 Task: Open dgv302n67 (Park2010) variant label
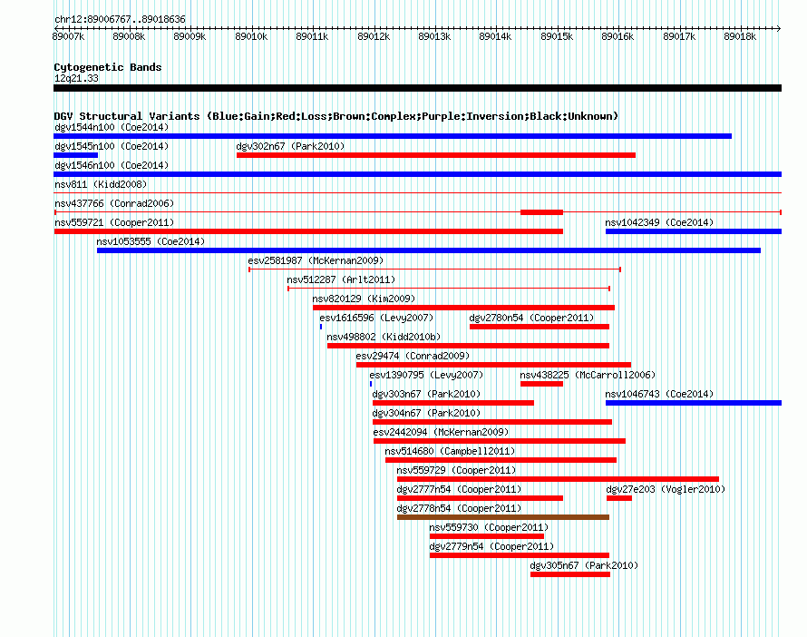[290, 146]
